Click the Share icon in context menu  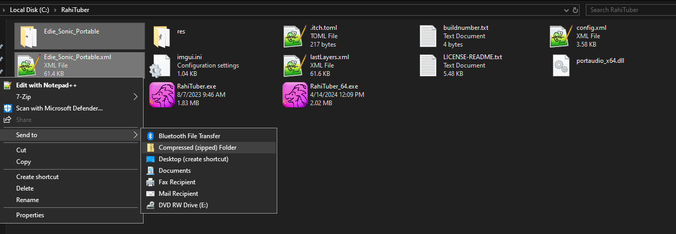pos(7,120)
